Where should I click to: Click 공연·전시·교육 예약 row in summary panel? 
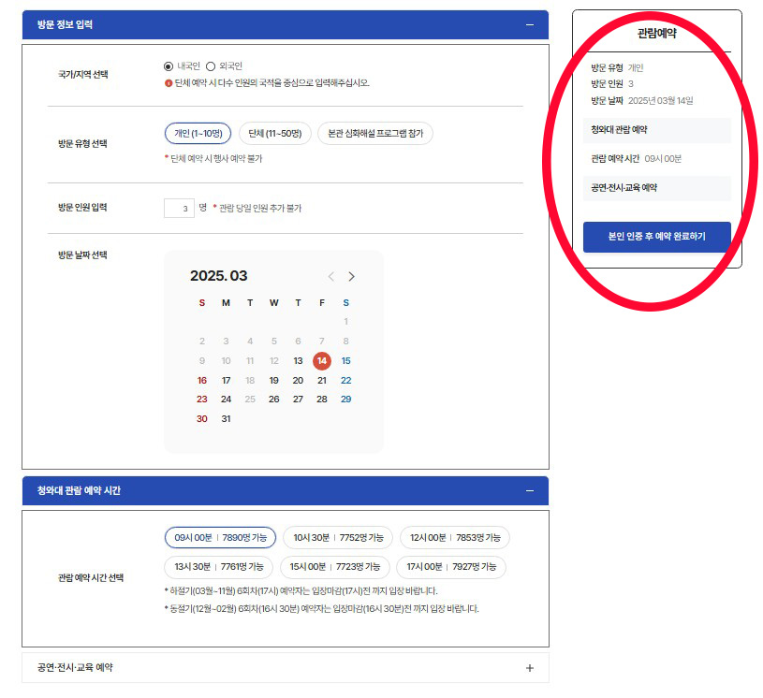(657, 188)
